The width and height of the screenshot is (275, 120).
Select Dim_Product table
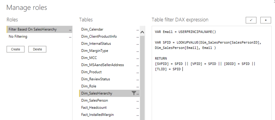point(110,72)
